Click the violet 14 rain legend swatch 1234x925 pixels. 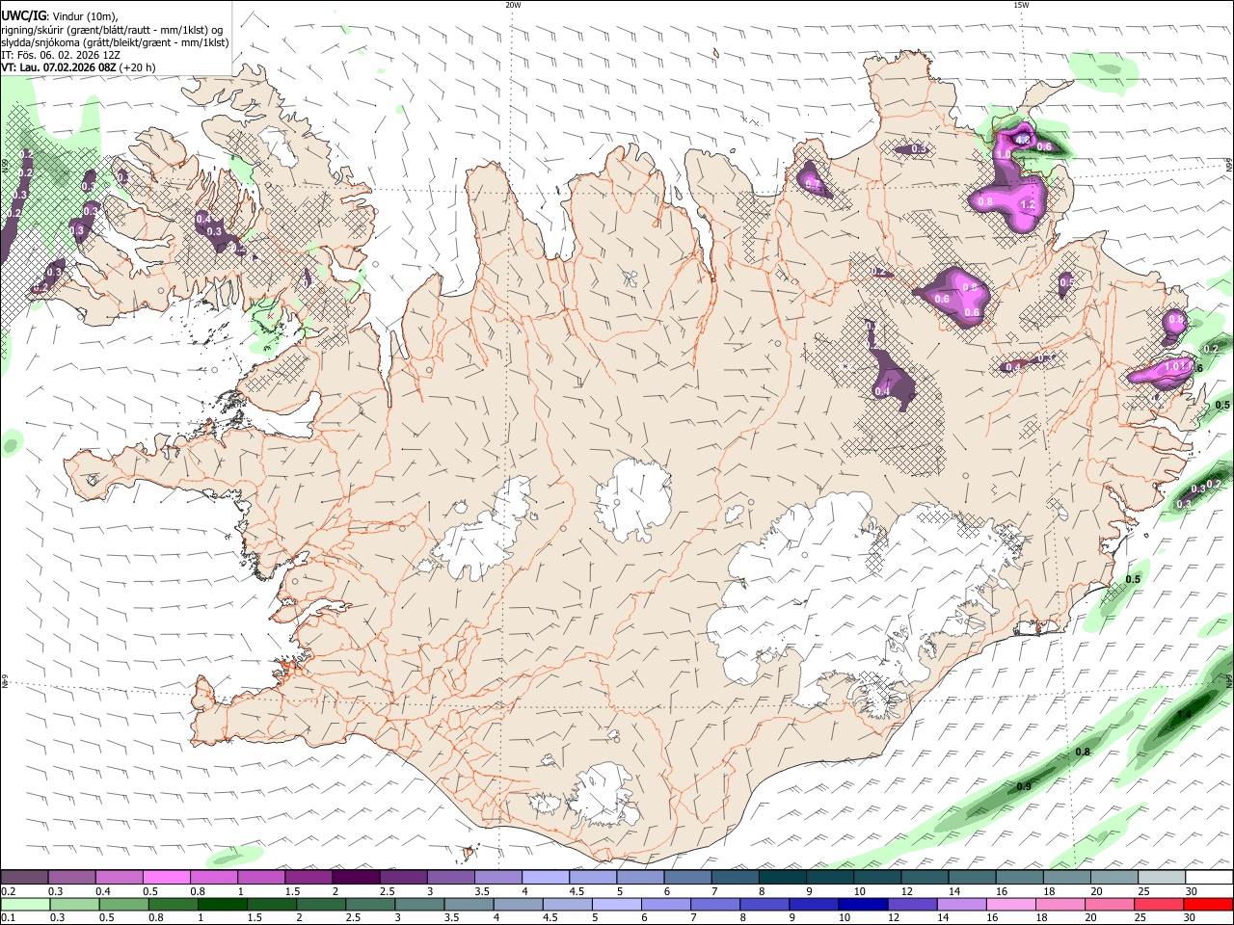click(961, 905)
